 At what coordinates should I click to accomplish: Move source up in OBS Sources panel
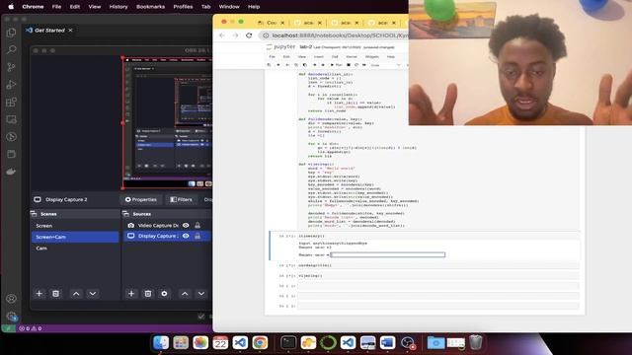(185, 294)
